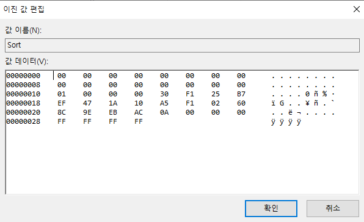The width and height of the screenshot is (364, 222).
Task: Select byte 30 in row 00000010
Action: tap(164, 94)
